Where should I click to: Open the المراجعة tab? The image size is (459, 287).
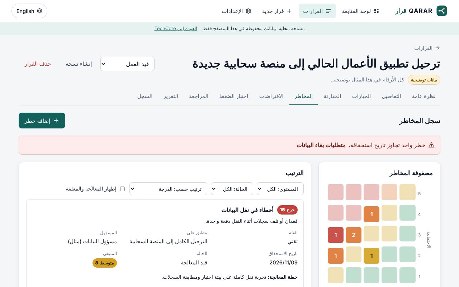point(199,96)
